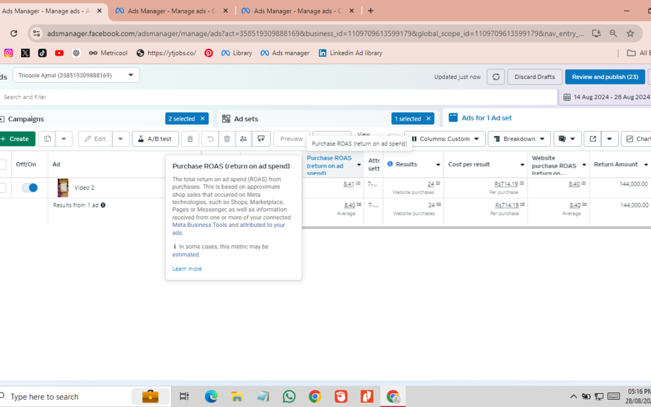
Task: Open the Pinterest bookmark icon
Action: 209,52
